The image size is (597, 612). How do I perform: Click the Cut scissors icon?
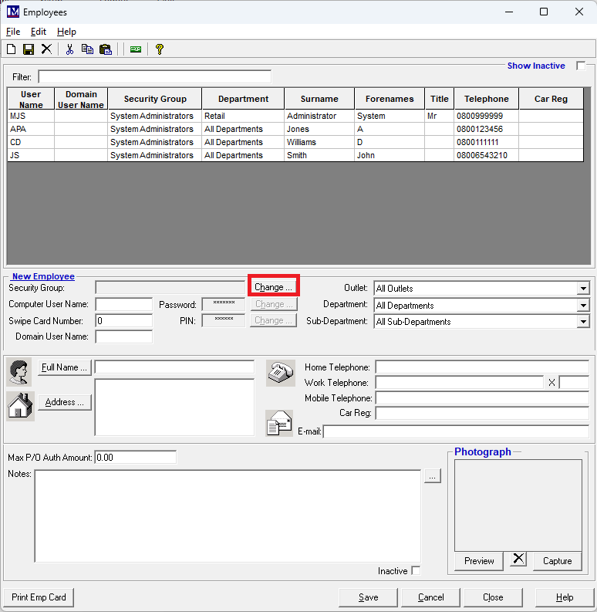[69, 49]
